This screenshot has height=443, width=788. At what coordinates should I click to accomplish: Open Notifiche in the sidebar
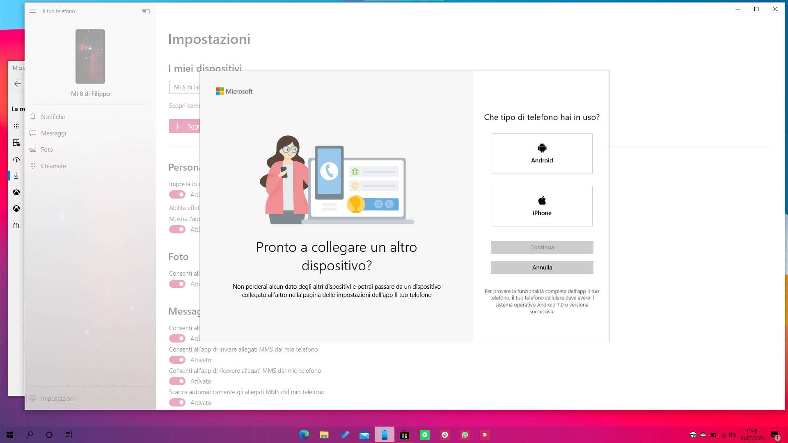(90, 117)
